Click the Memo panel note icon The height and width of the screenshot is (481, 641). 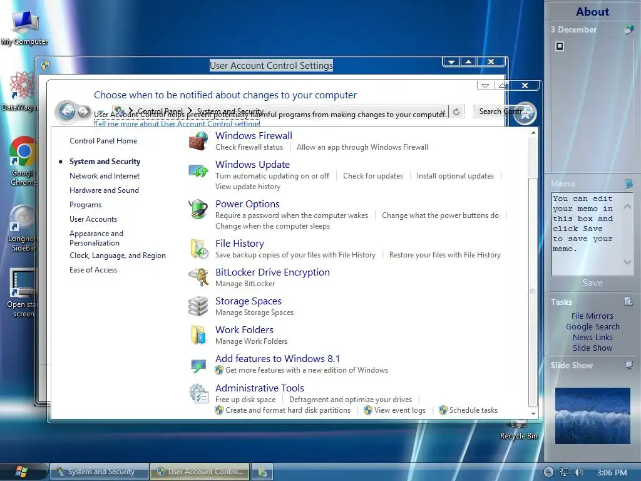[x=628, y=184]
